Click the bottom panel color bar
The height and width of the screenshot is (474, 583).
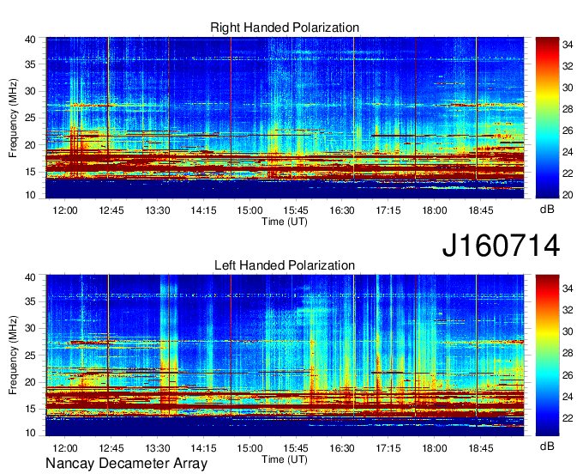(547, 355)
